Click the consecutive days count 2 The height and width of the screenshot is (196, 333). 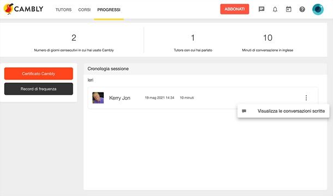click(x=74, y=38)
